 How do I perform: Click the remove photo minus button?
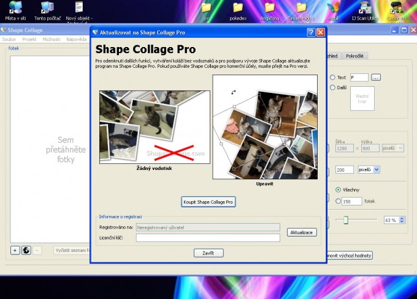(37, 250)
